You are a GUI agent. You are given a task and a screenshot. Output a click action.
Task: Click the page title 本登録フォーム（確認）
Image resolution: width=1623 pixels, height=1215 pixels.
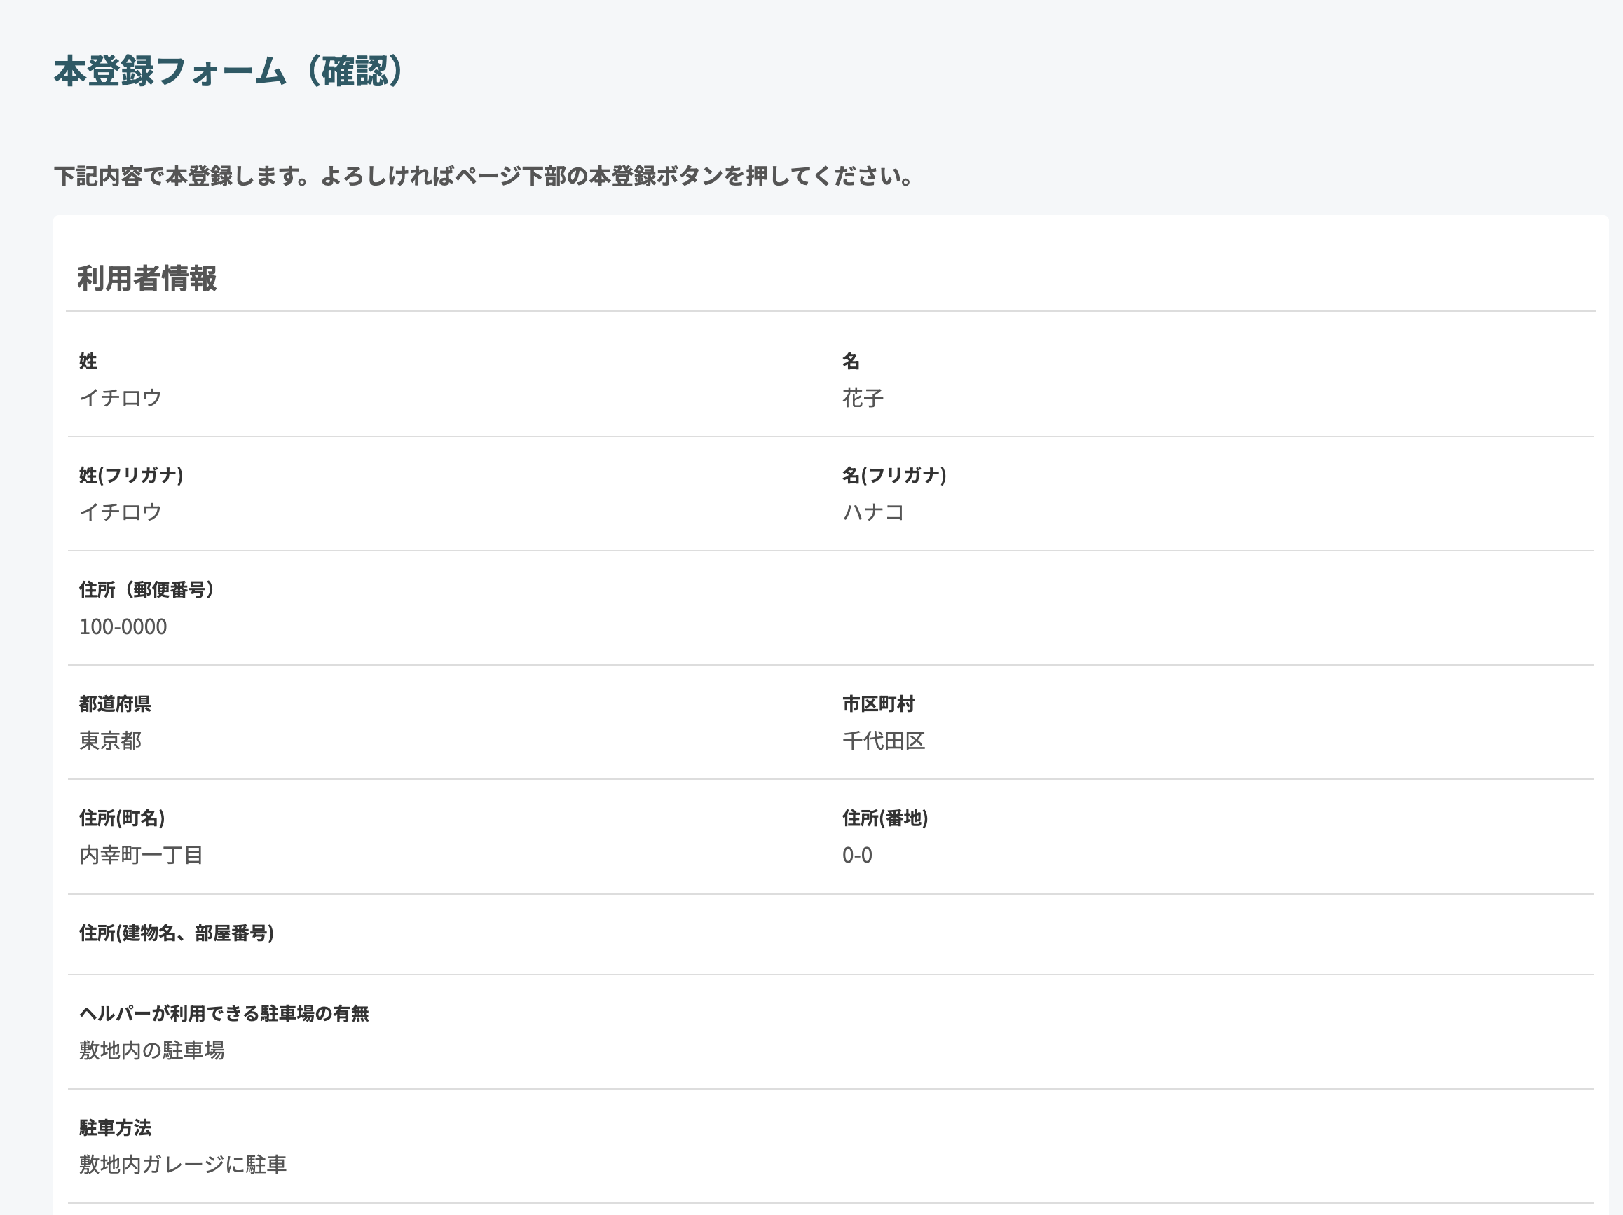pos(228,71)
